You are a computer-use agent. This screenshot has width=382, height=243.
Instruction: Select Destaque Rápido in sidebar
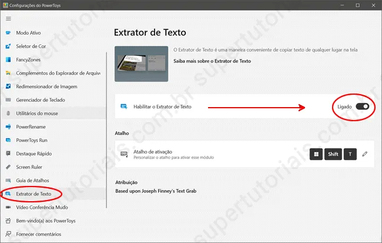pyautogui.click(x=34, y=154)
